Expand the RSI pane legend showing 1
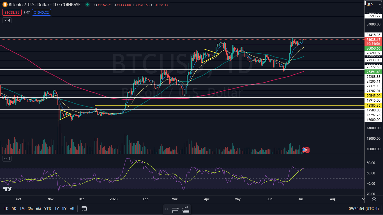The width and height of the screenshot is (383, 215). click(7, 159)
